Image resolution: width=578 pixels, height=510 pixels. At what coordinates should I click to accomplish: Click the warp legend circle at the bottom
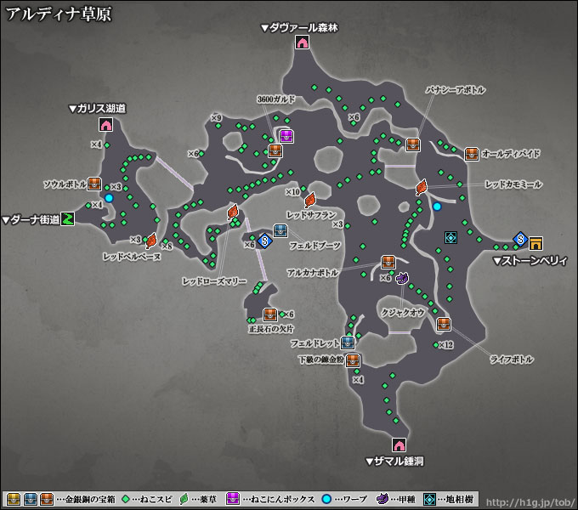[x=326, y=499]
